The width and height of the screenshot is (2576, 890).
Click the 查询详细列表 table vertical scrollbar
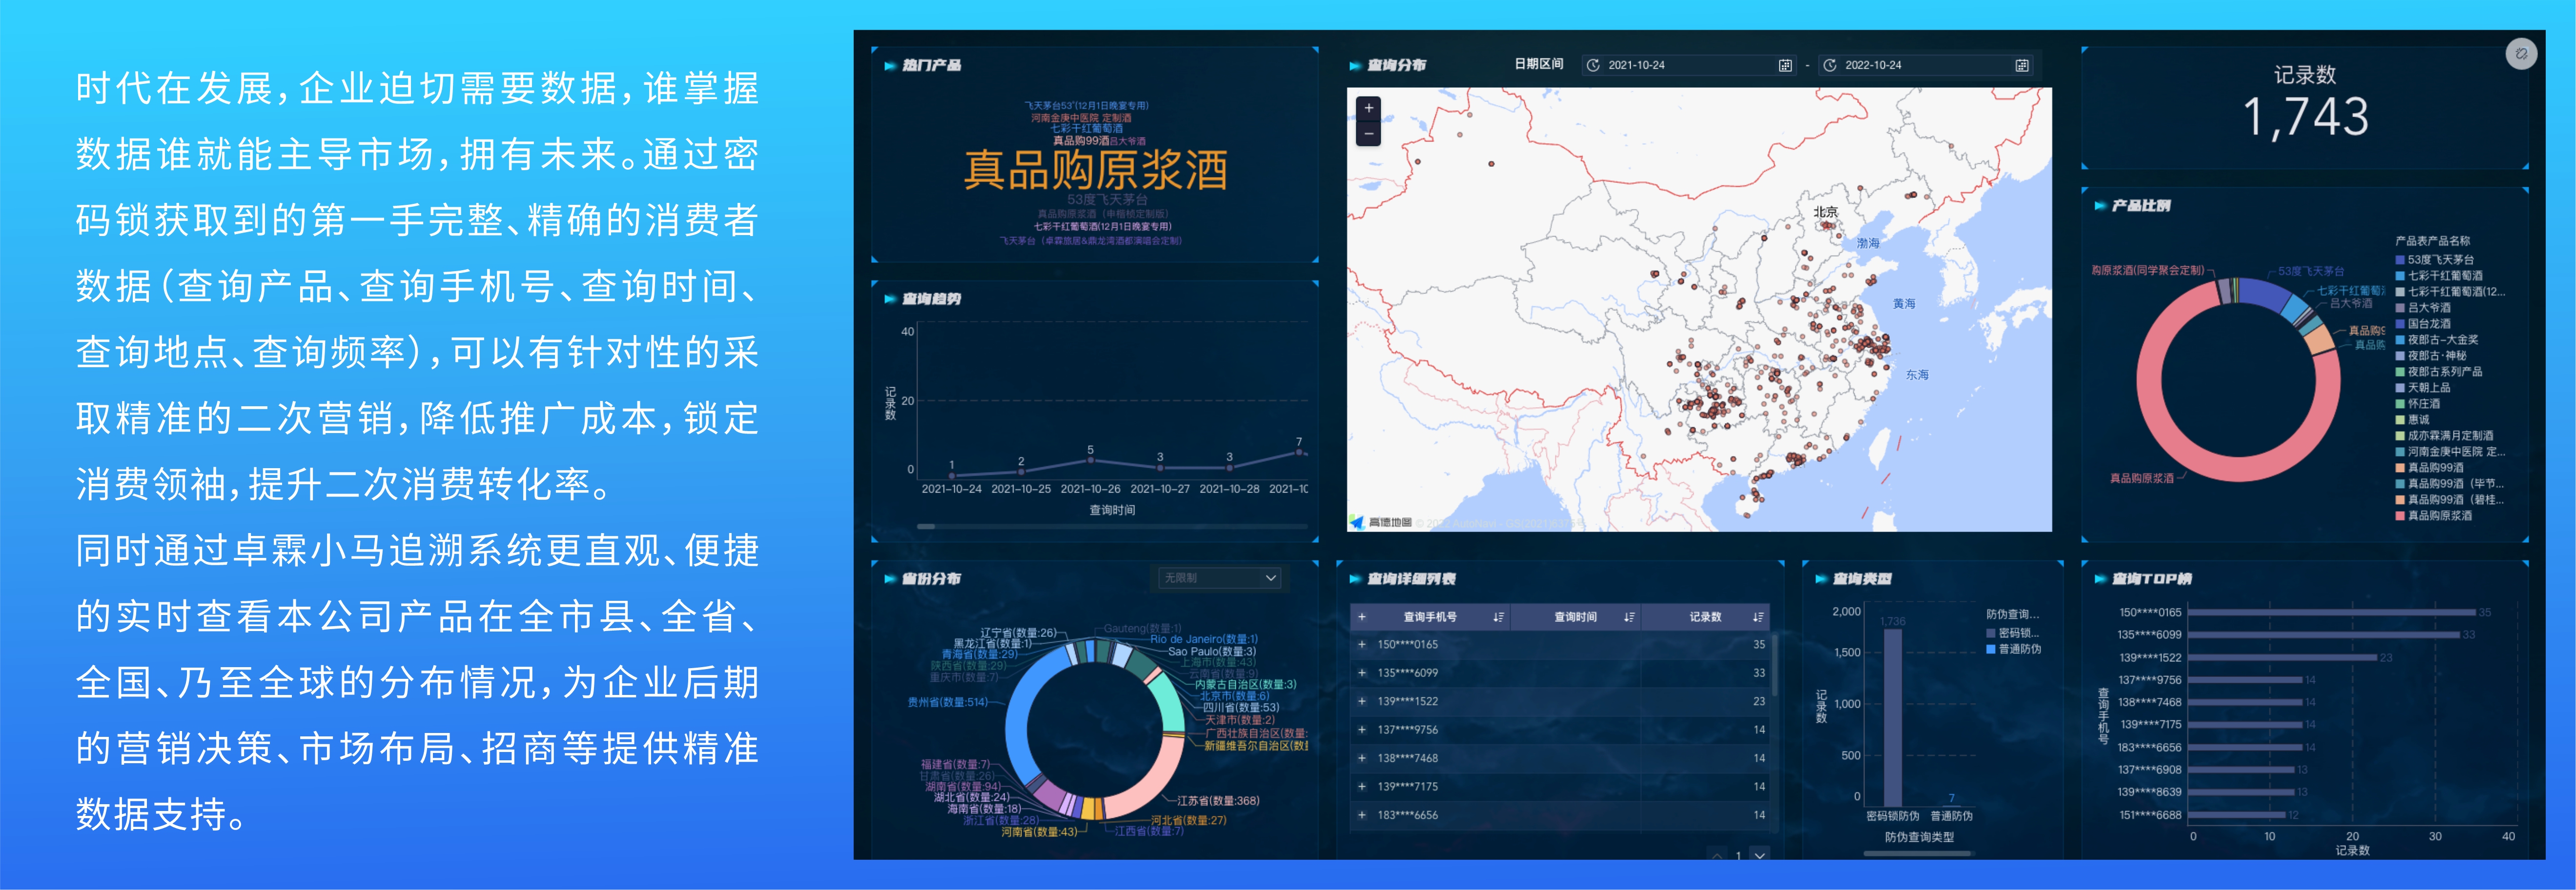(1774, 665)
